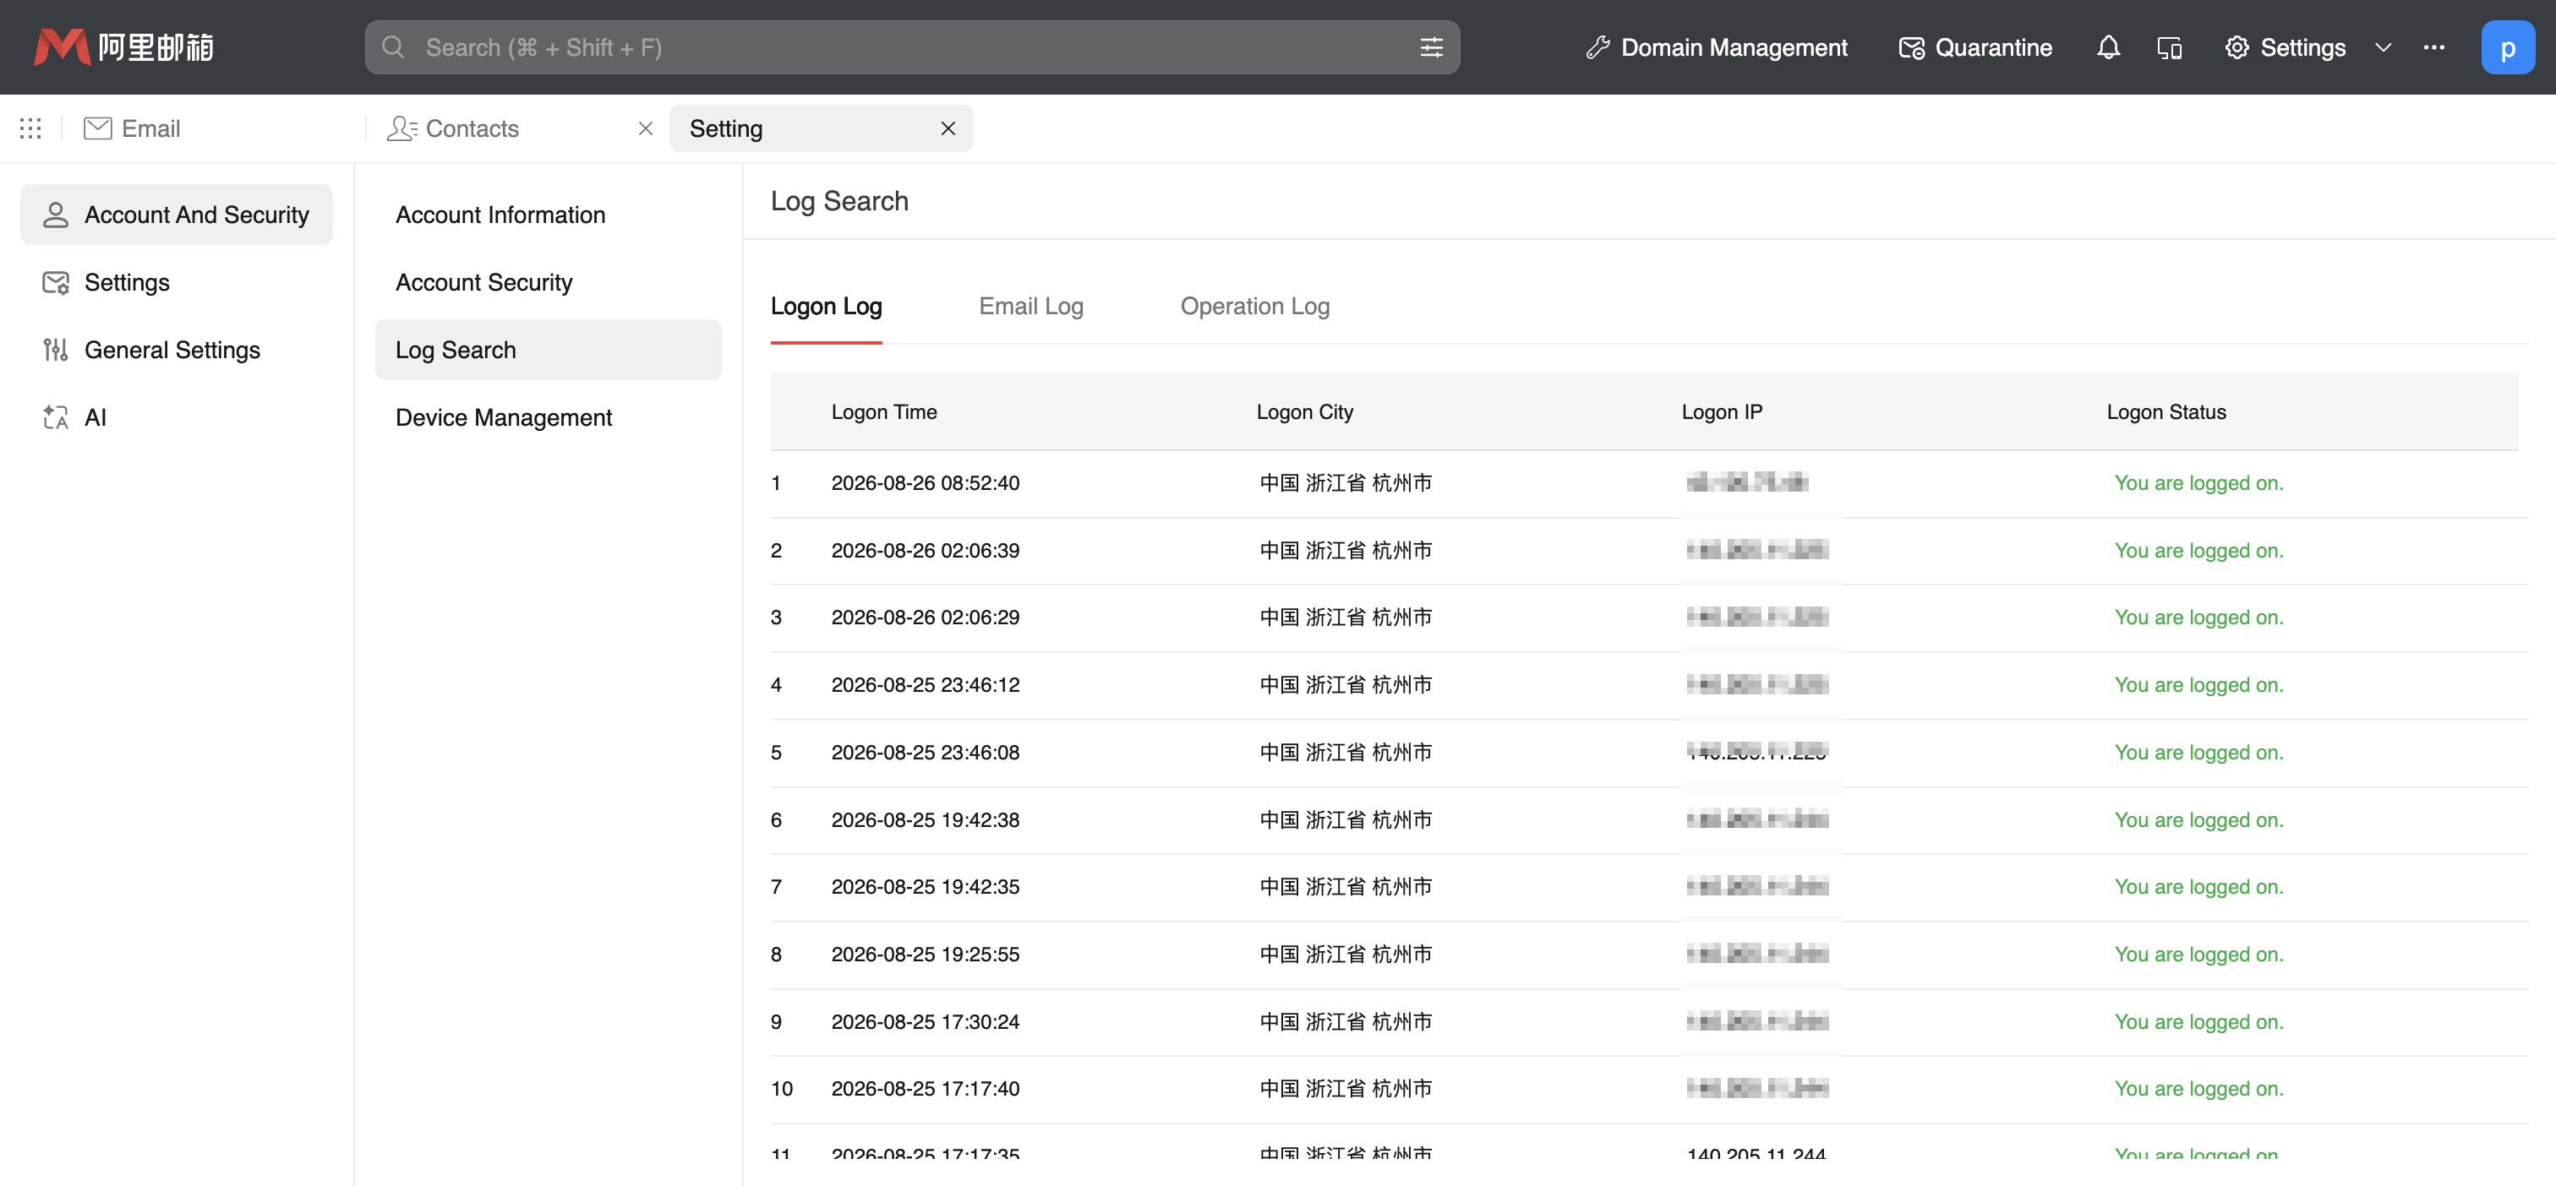Select logon time 2026-08-25 23:46:12
This screenshot has height=1186, width=2556.
(x=925, y=684)
